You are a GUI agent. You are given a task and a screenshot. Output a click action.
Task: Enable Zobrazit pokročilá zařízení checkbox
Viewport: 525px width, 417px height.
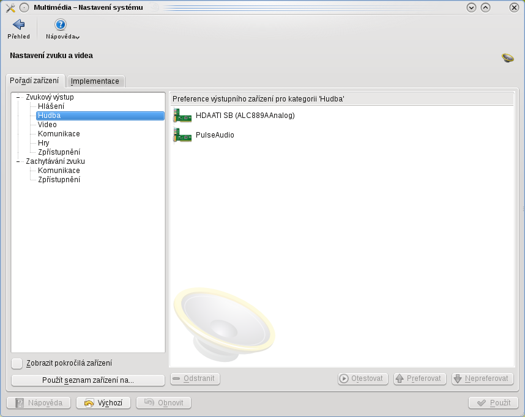(17, 363)
